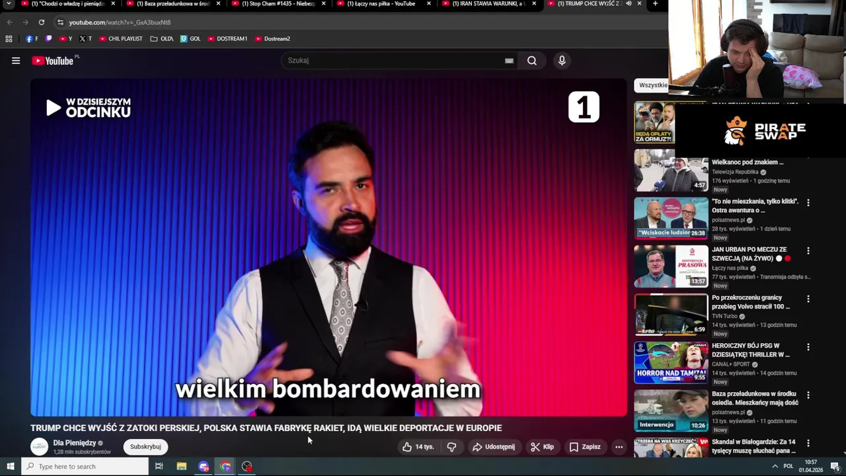This screenshot has height=476, width=846.
Task: Click Windows Type here to search box
Action: coord(85,467)
